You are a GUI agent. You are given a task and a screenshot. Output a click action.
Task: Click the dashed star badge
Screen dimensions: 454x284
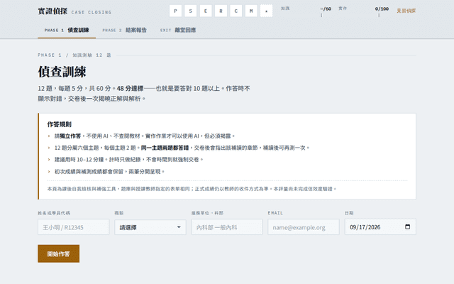point(267,11)
